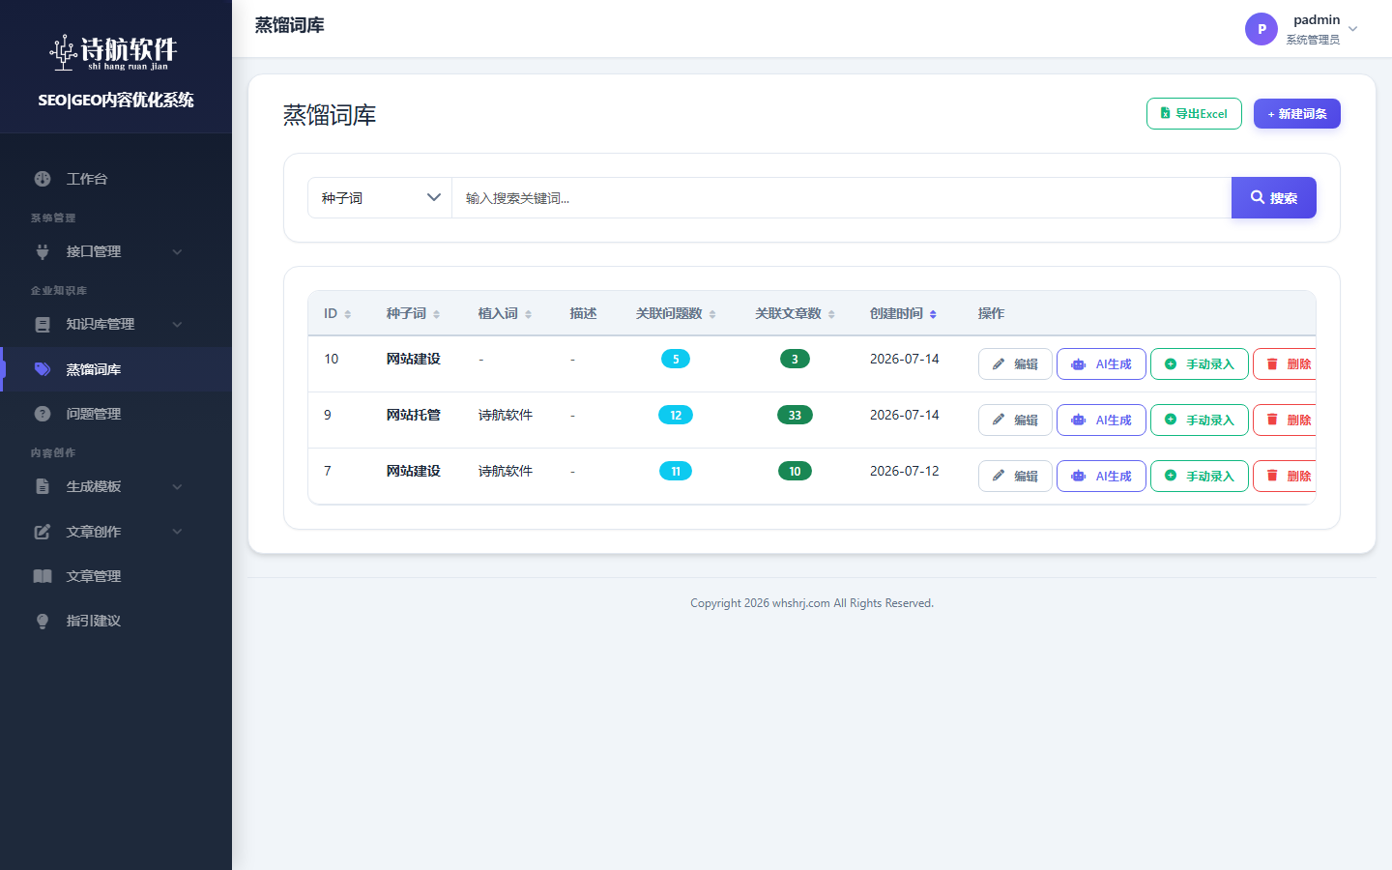Click the 蒸馏词库 tag icon in sidebar
Screen dimensions: 1392x870
pyautogui.click(x=43, y=369)
